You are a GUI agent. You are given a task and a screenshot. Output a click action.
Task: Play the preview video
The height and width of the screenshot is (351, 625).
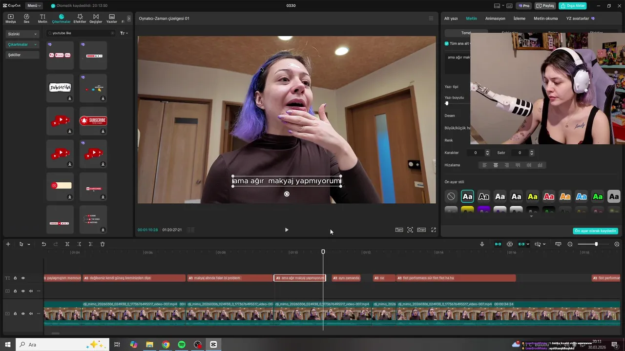[287, 230]
